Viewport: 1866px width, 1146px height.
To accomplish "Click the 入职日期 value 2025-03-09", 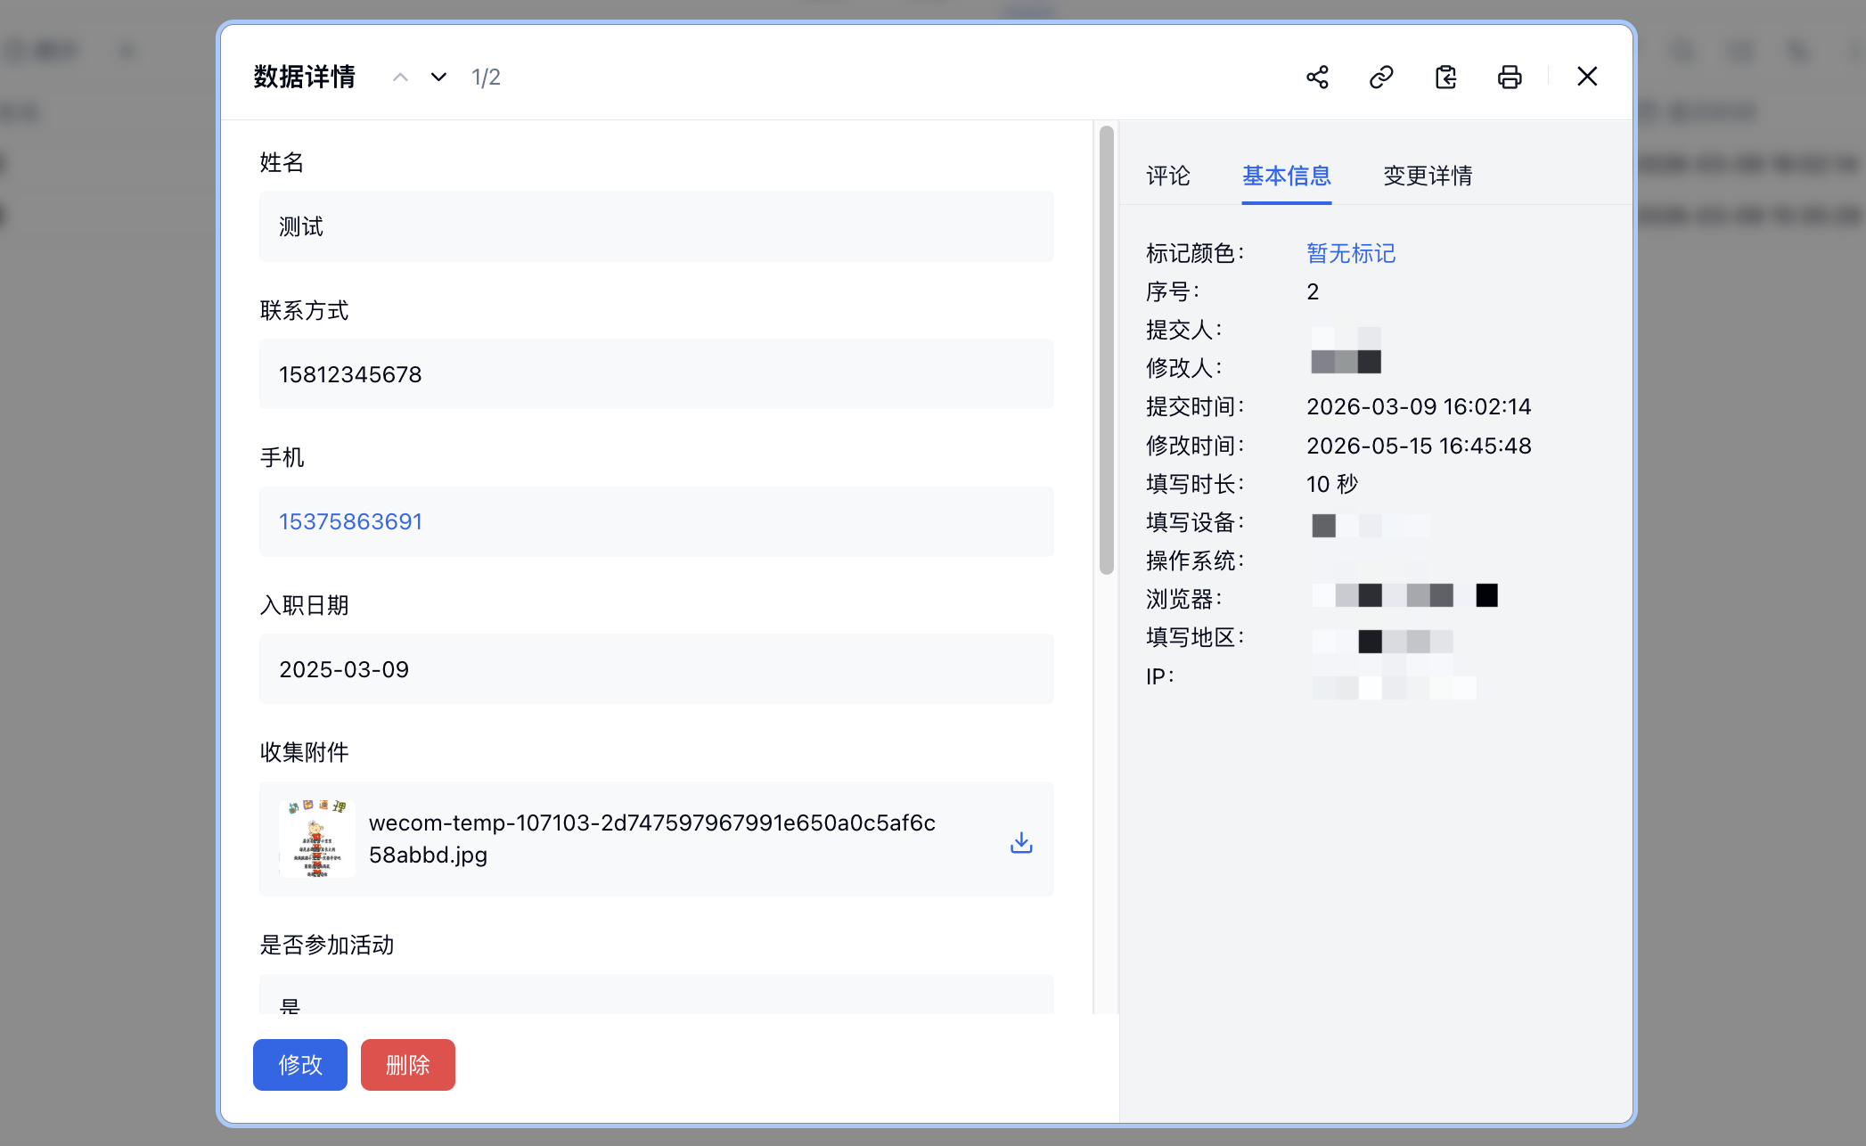I will click(x=344, y=669).
